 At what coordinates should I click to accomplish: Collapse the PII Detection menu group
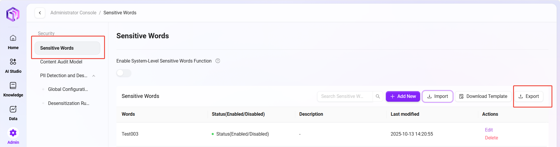94,76
